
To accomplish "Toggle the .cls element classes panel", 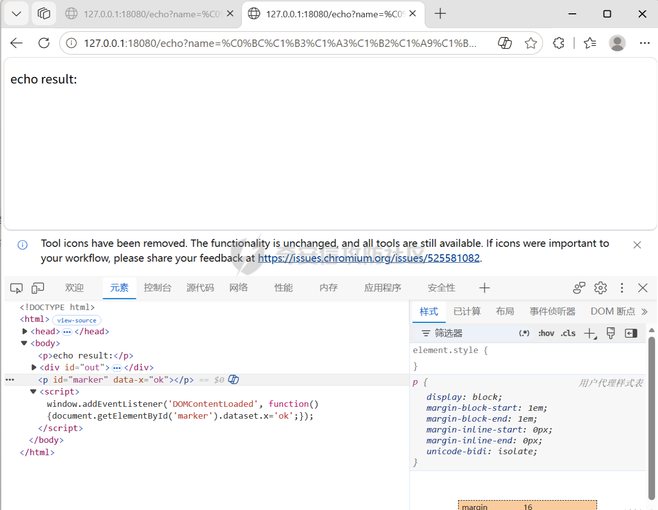I will [568, 333].
